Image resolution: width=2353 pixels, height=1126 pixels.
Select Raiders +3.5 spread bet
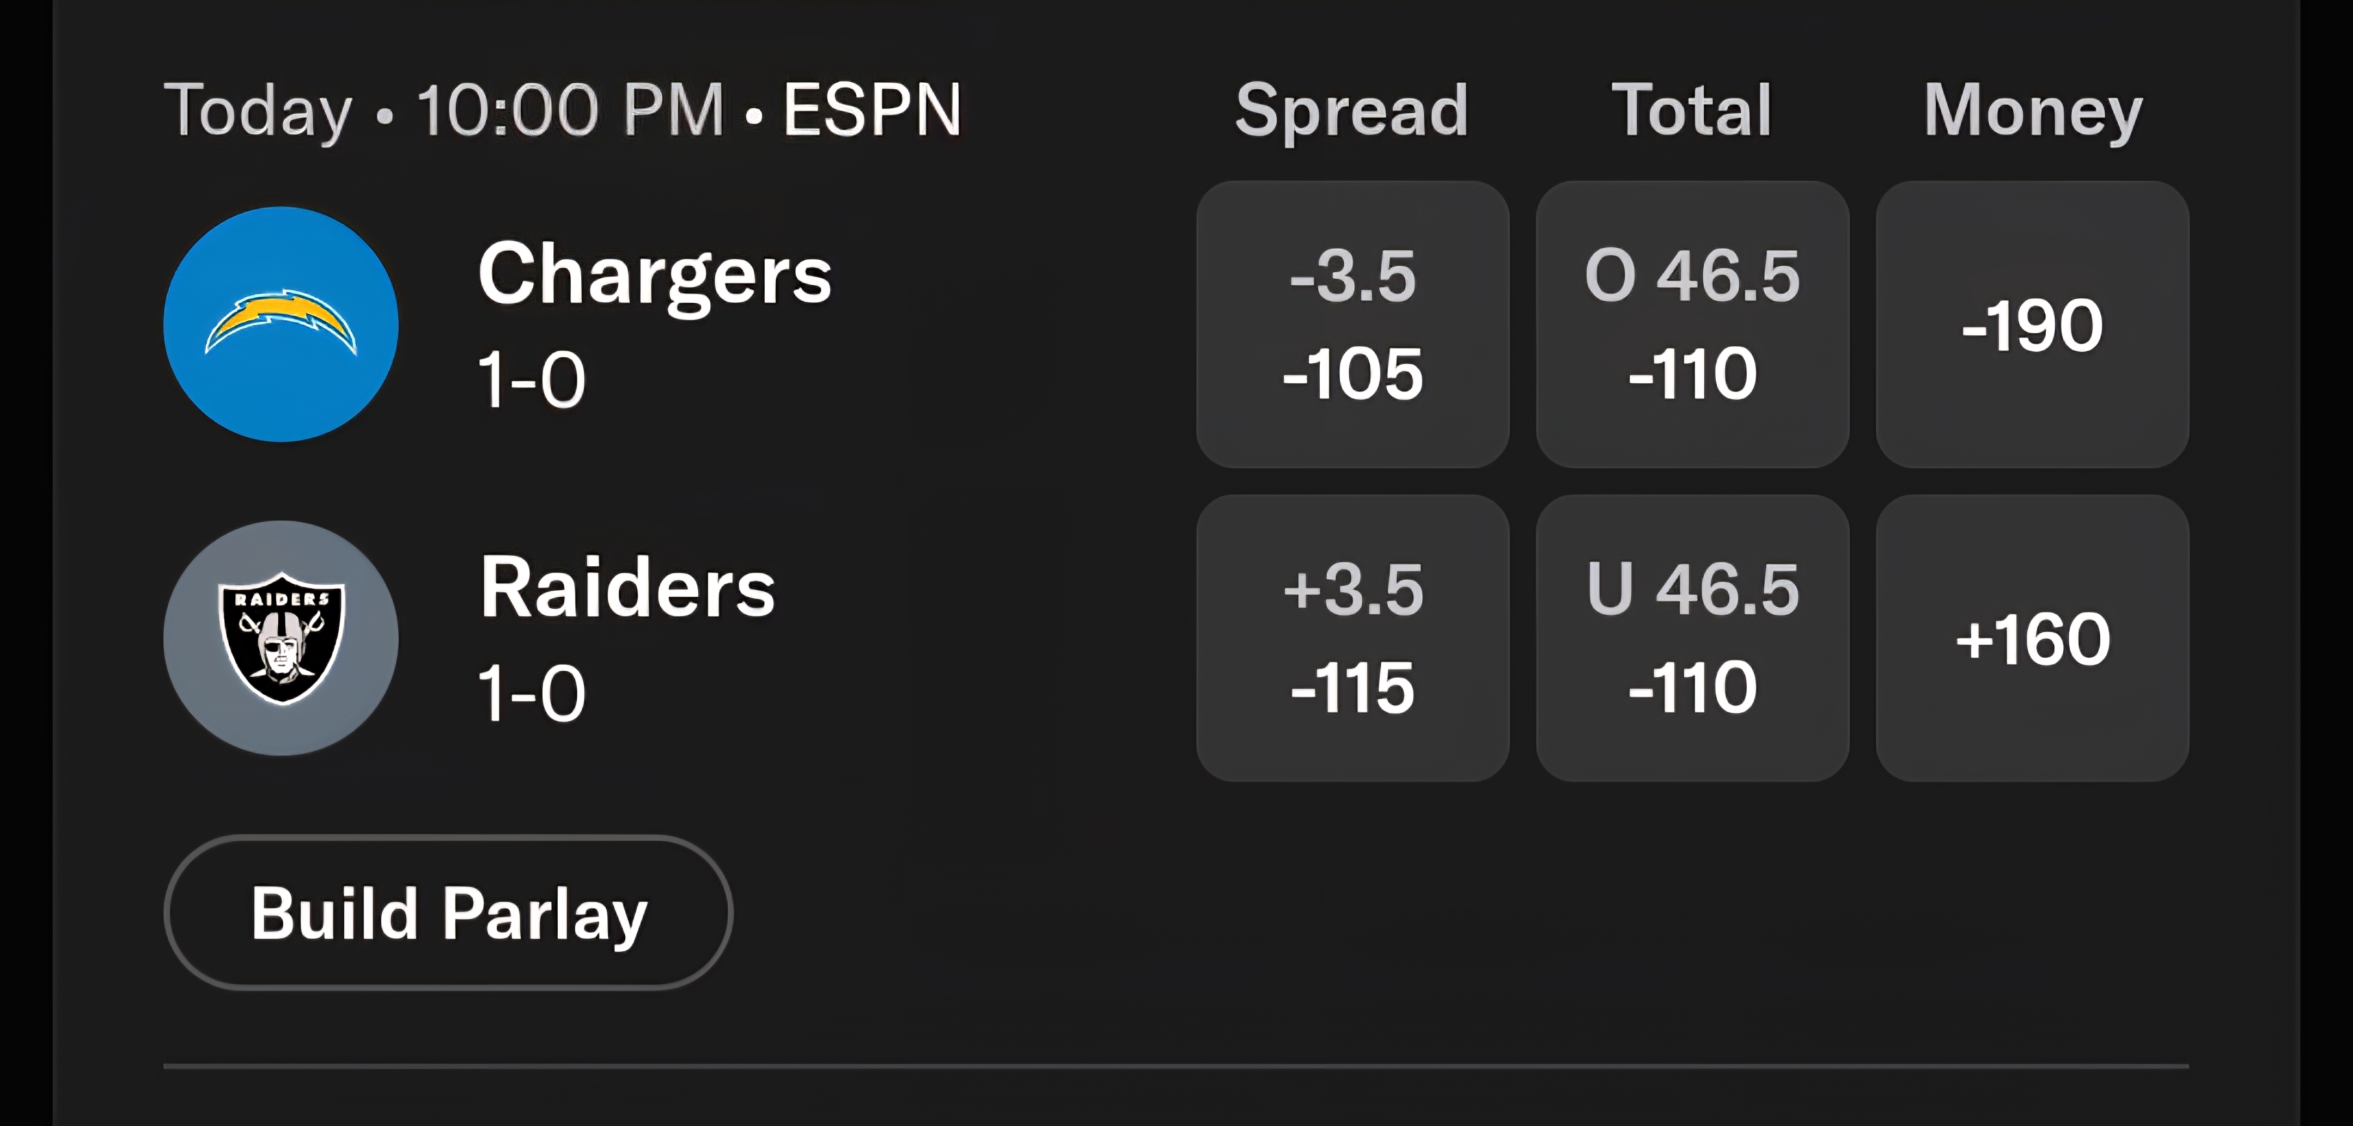tap(1353, 638)
